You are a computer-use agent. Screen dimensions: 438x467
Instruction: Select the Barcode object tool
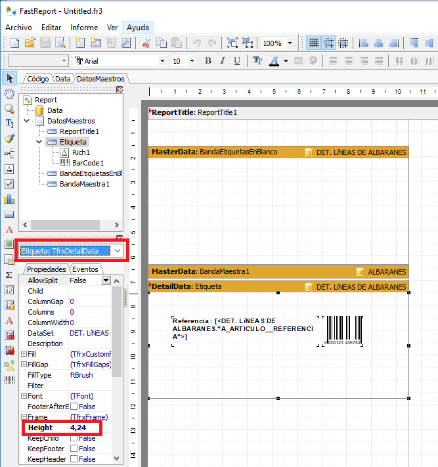click(x=9, y=380)
